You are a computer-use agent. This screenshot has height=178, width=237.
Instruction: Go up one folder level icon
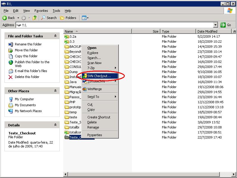tap(35, 18)
